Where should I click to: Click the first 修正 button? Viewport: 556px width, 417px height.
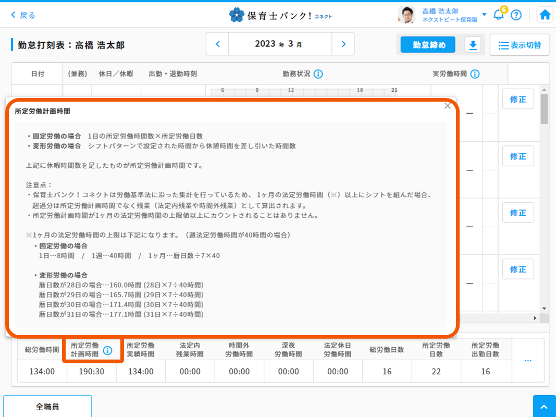517,99
